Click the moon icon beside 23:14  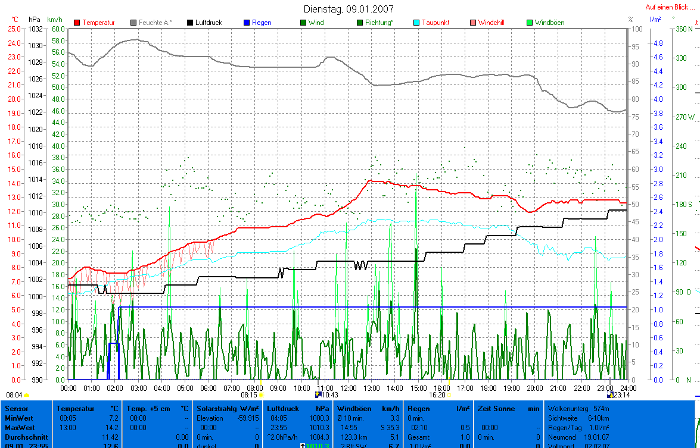point(609,394)
